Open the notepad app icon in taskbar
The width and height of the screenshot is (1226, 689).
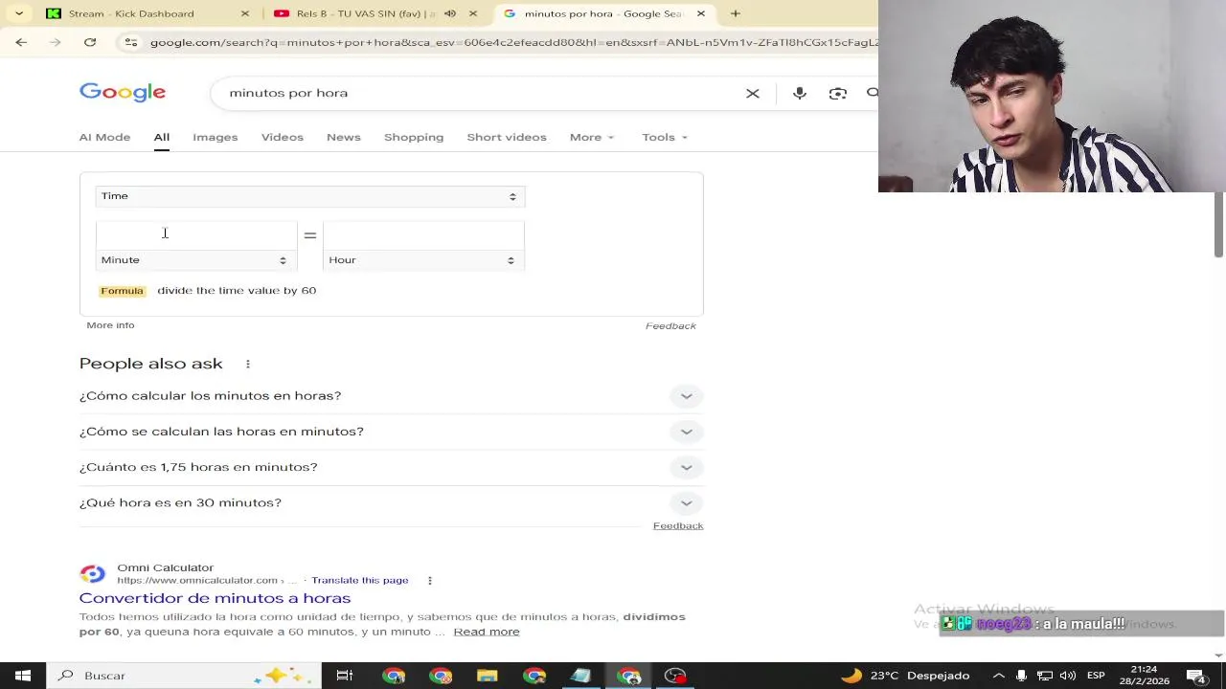580,676
